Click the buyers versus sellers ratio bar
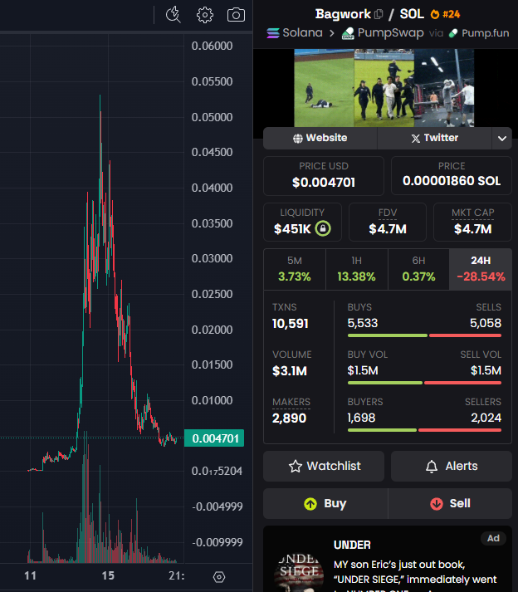Screen dimensions: 518x592 424,430
